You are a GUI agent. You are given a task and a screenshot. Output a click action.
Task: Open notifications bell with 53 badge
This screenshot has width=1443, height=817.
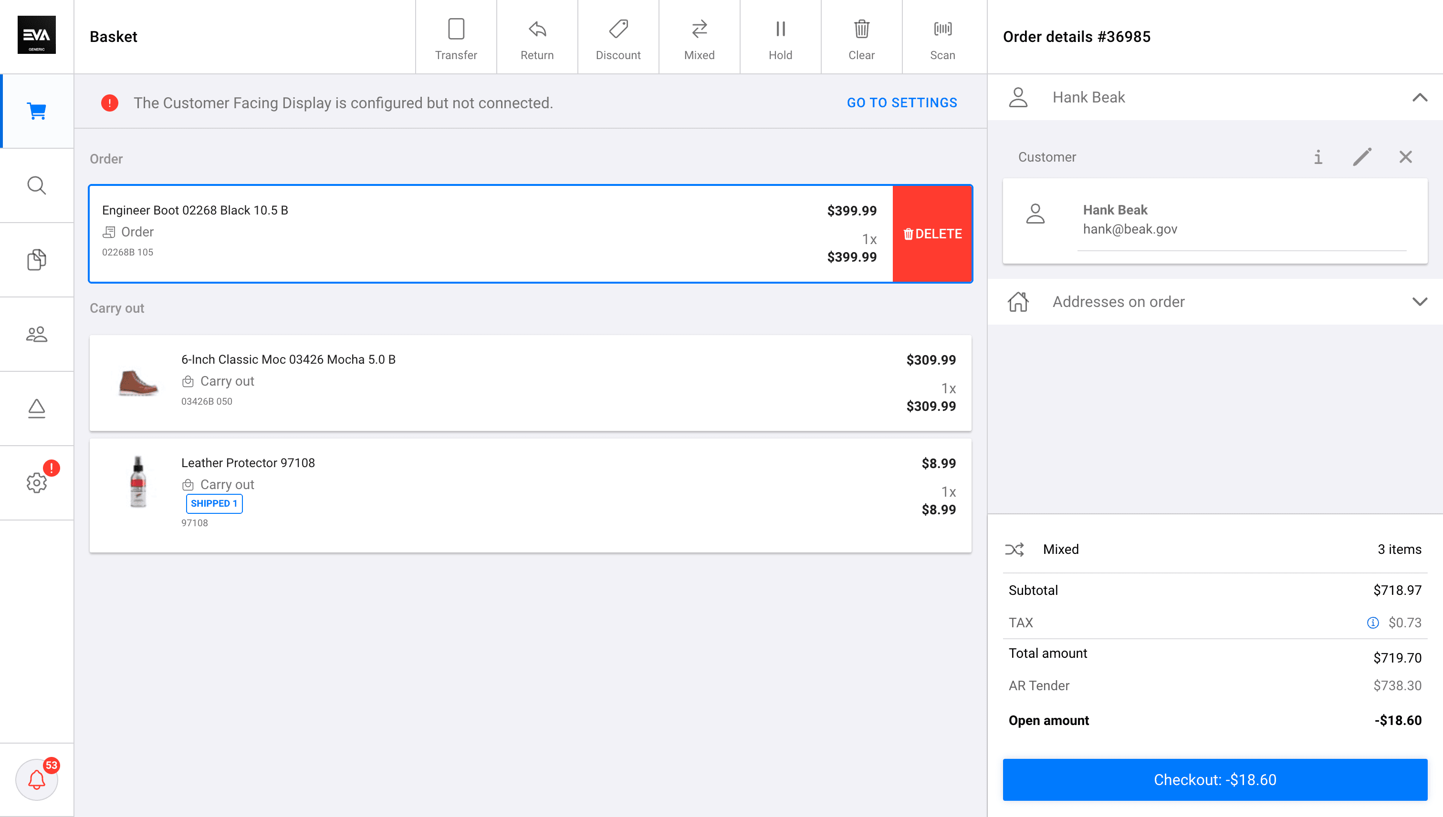tap(37, 779)
